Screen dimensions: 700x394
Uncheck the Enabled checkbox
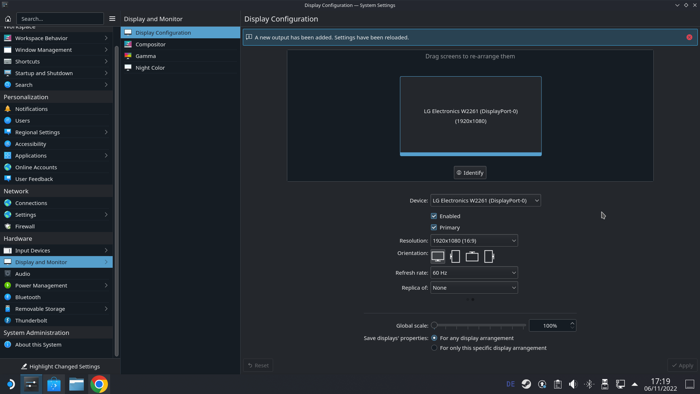pos(434,216)
